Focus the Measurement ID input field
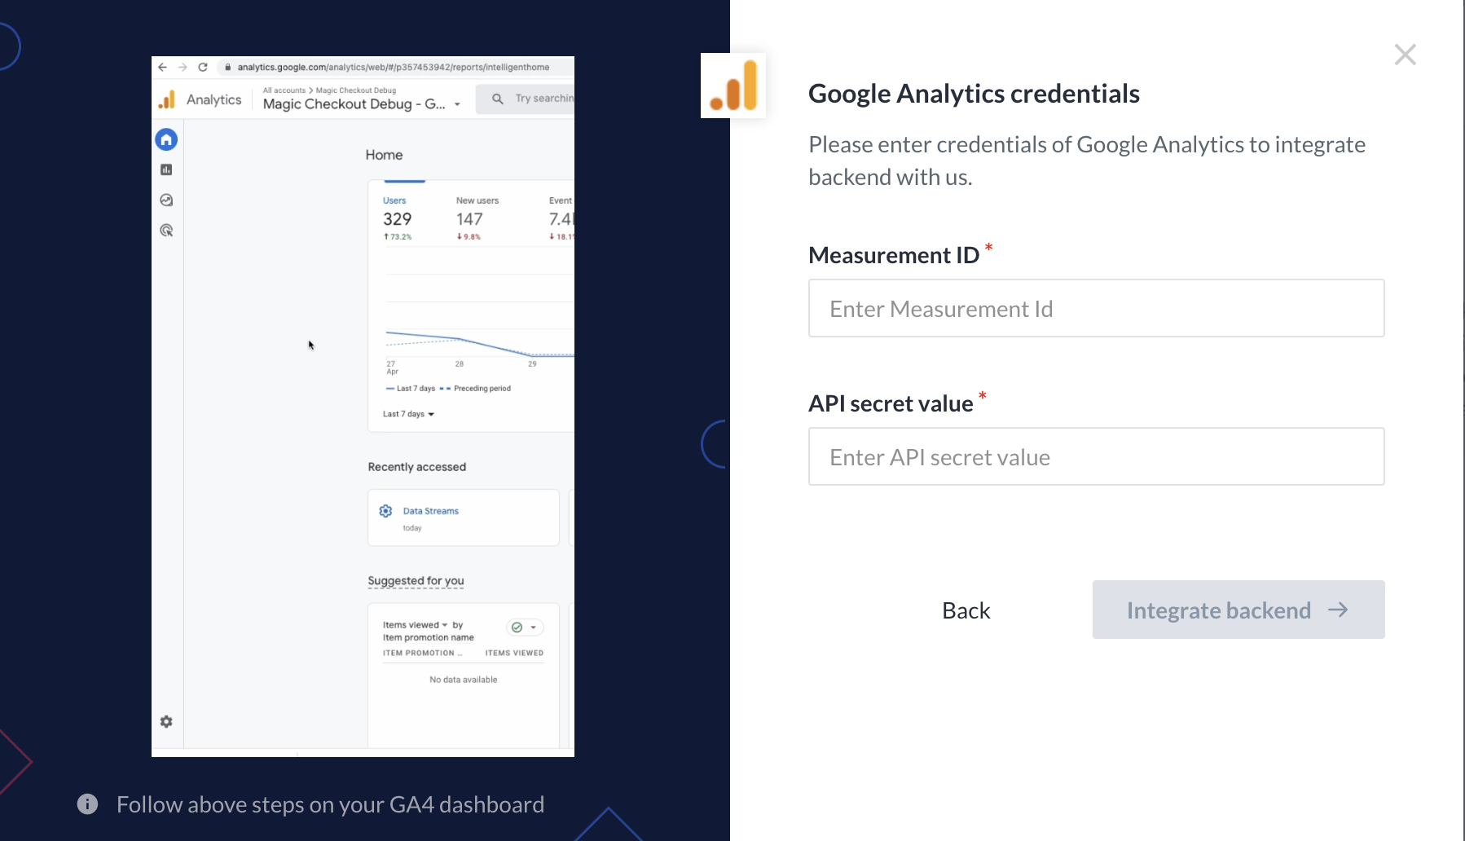 pyautogui.click(x=1096, y=309)
